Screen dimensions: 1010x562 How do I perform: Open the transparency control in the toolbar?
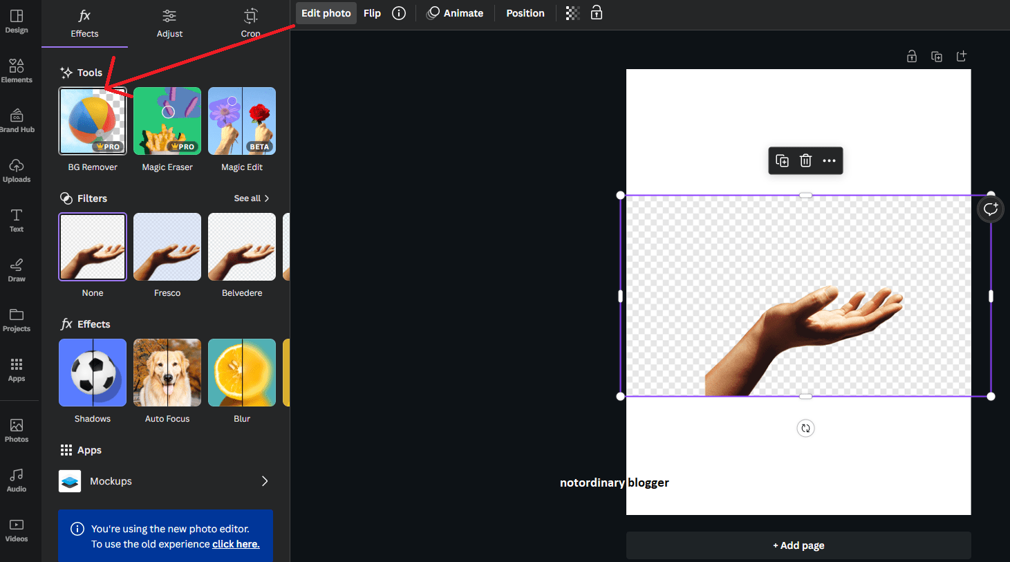pyautogui.click(x=572, y=12)
